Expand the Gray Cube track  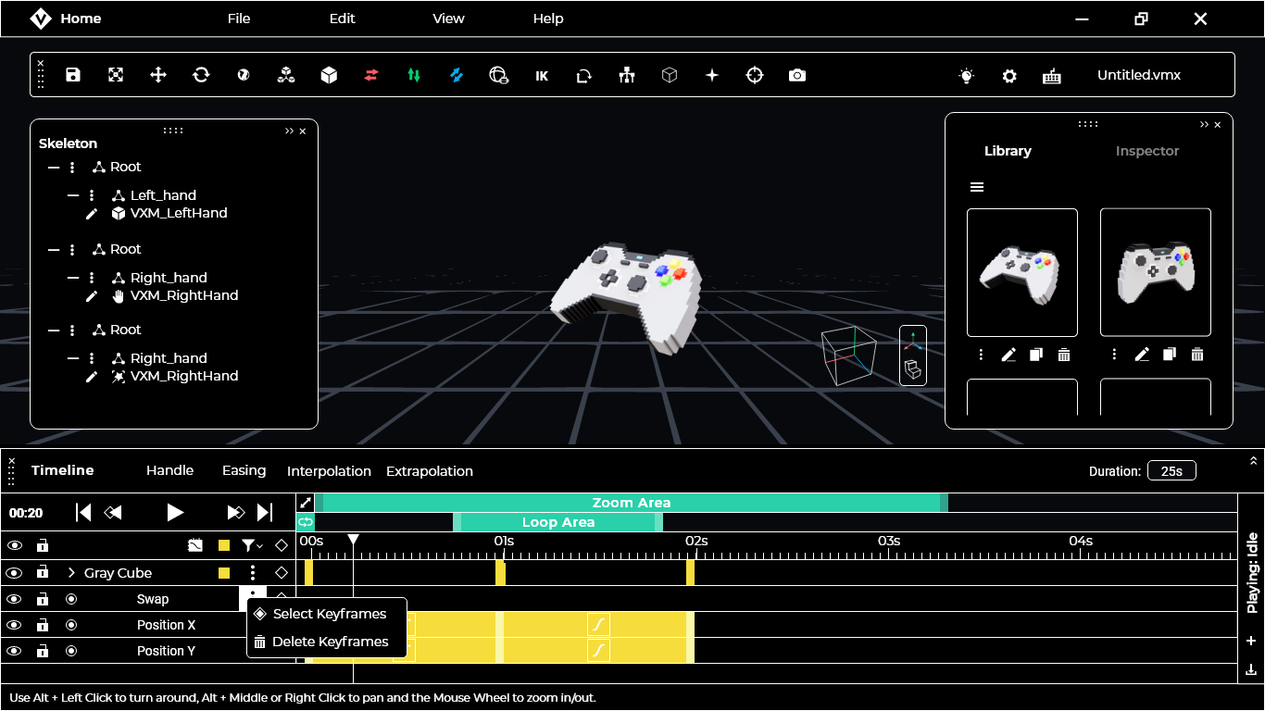click(71, 572)
